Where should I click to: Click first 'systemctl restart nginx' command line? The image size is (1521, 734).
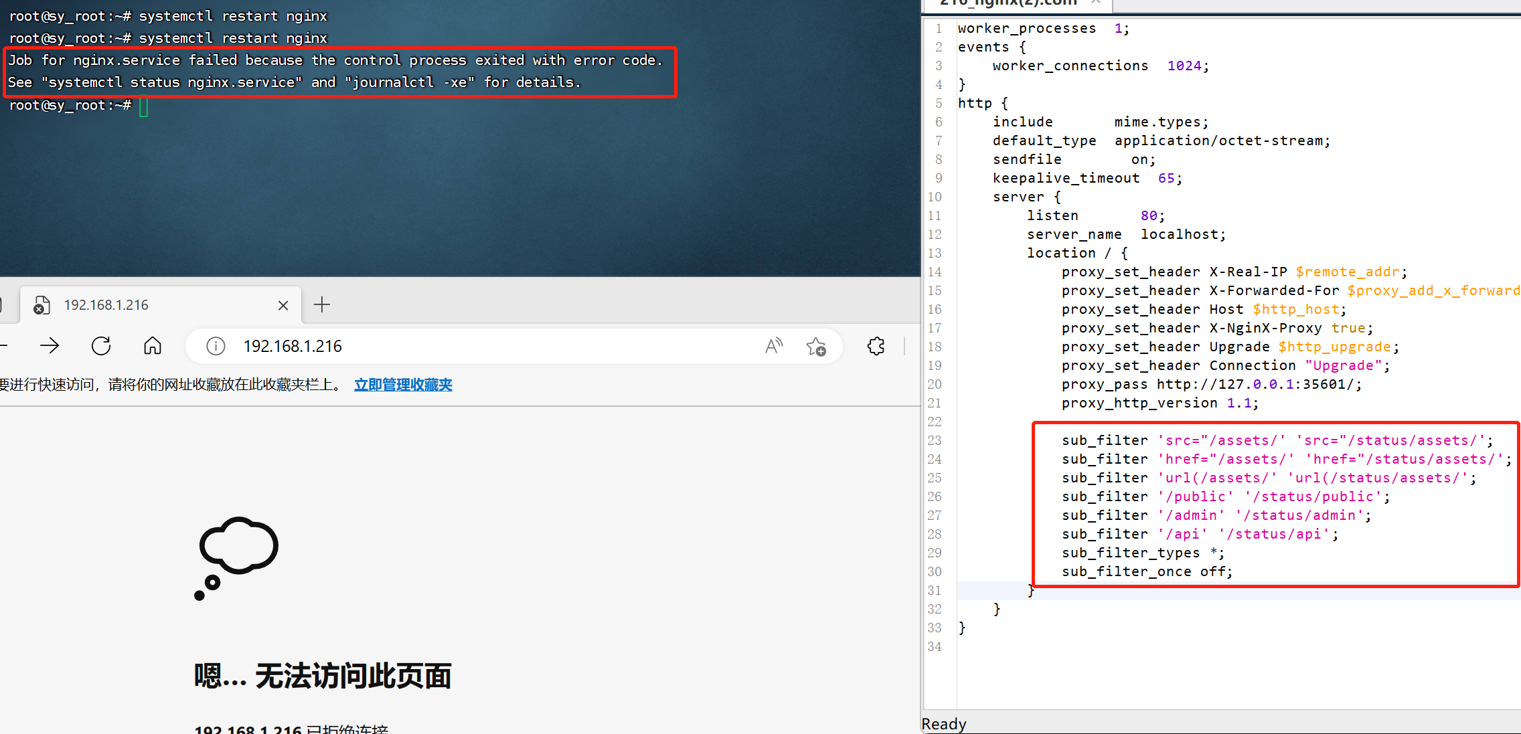coord(168,16)
